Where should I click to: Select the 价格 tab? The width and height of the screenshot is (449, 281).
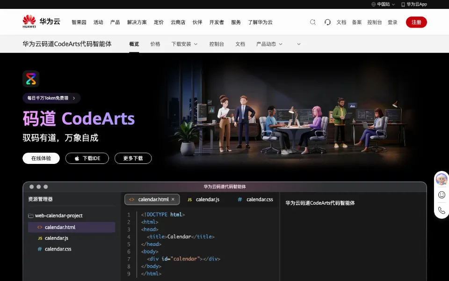coord(155,44)
